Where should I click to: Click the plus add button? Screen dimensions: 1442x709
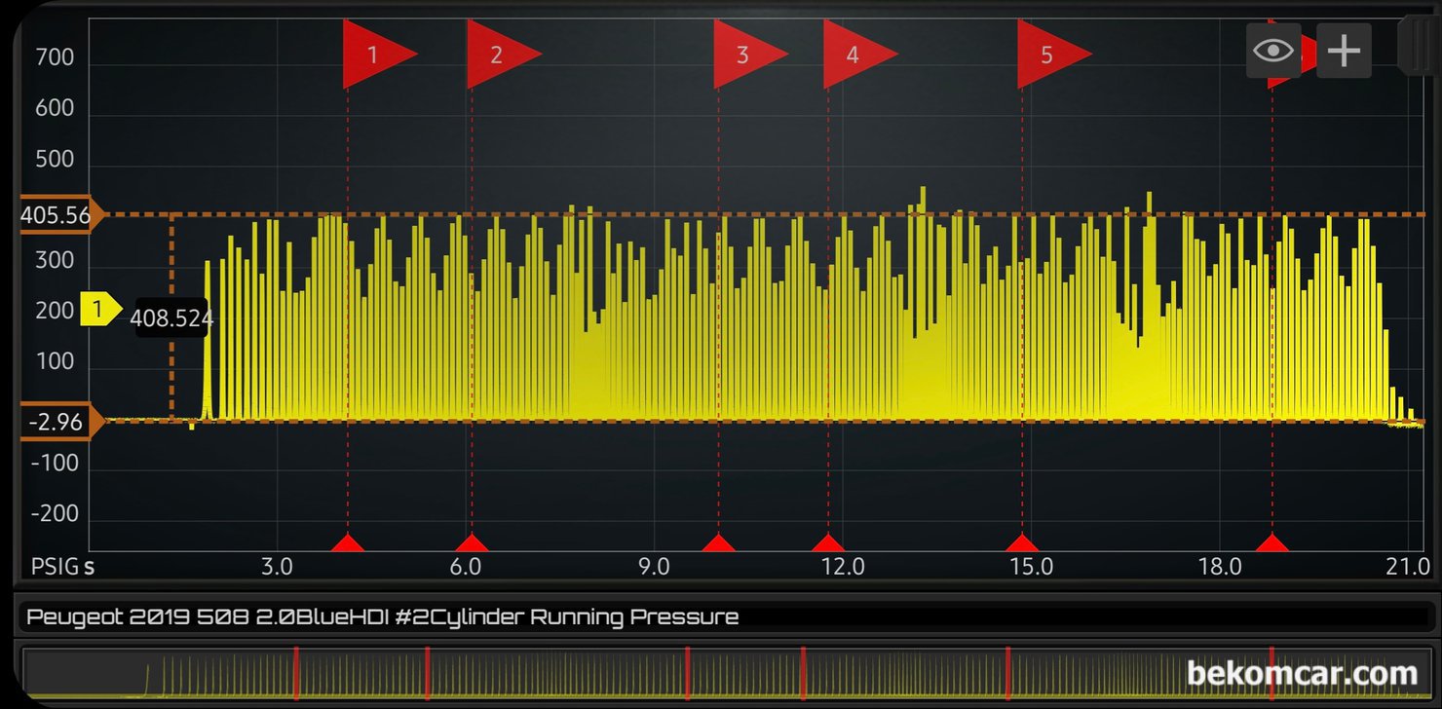click(x=1344, y=51)
